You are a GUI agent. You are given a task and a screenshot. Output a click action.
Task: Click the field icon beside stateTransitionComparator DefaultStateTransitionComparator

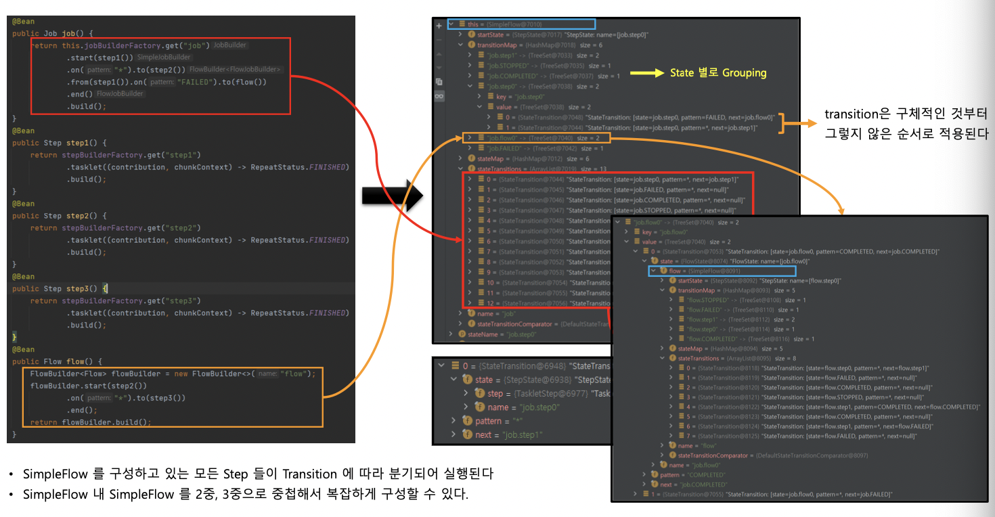point(471,324)
